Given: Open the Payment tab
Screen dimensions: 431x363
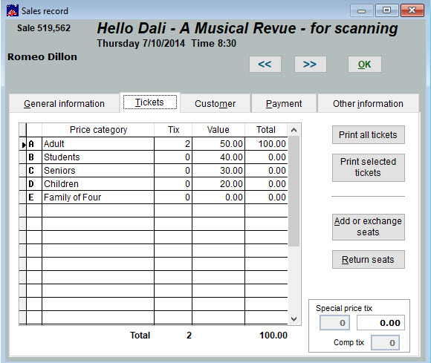Looking at the screenshot, I should (284, 103).
